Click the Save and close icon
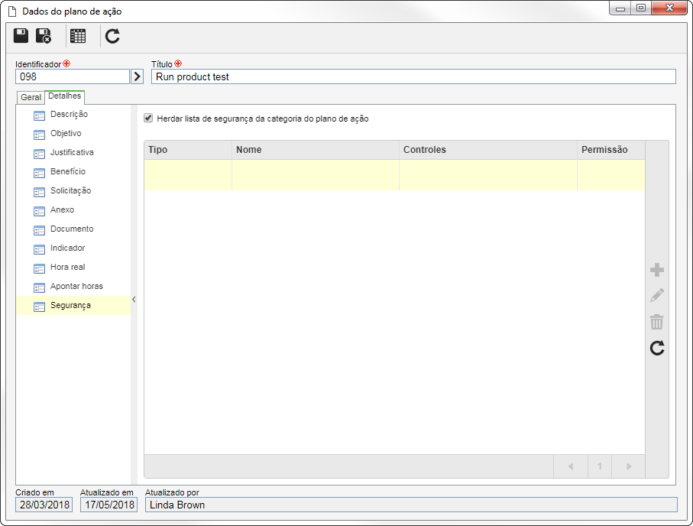The image size is (693, 526). pos(44,36)
